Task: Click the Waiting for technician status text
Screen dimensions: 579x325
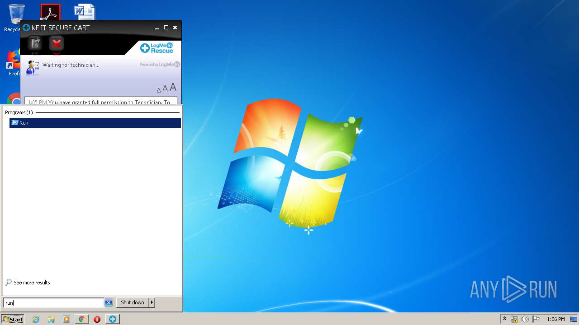Action: tap(71, 65)
